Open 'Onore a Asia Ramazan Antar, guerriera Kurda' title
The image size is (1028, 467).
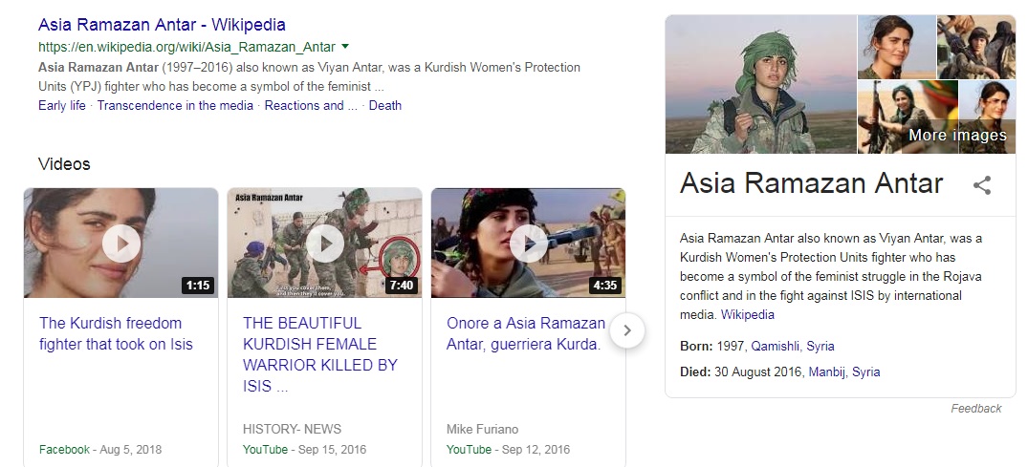pos(526,333)
